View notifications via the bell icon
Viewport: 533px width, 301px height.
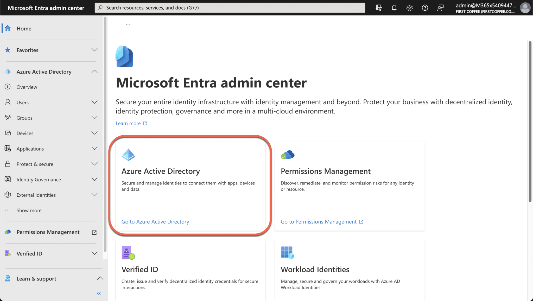point(394,8)
